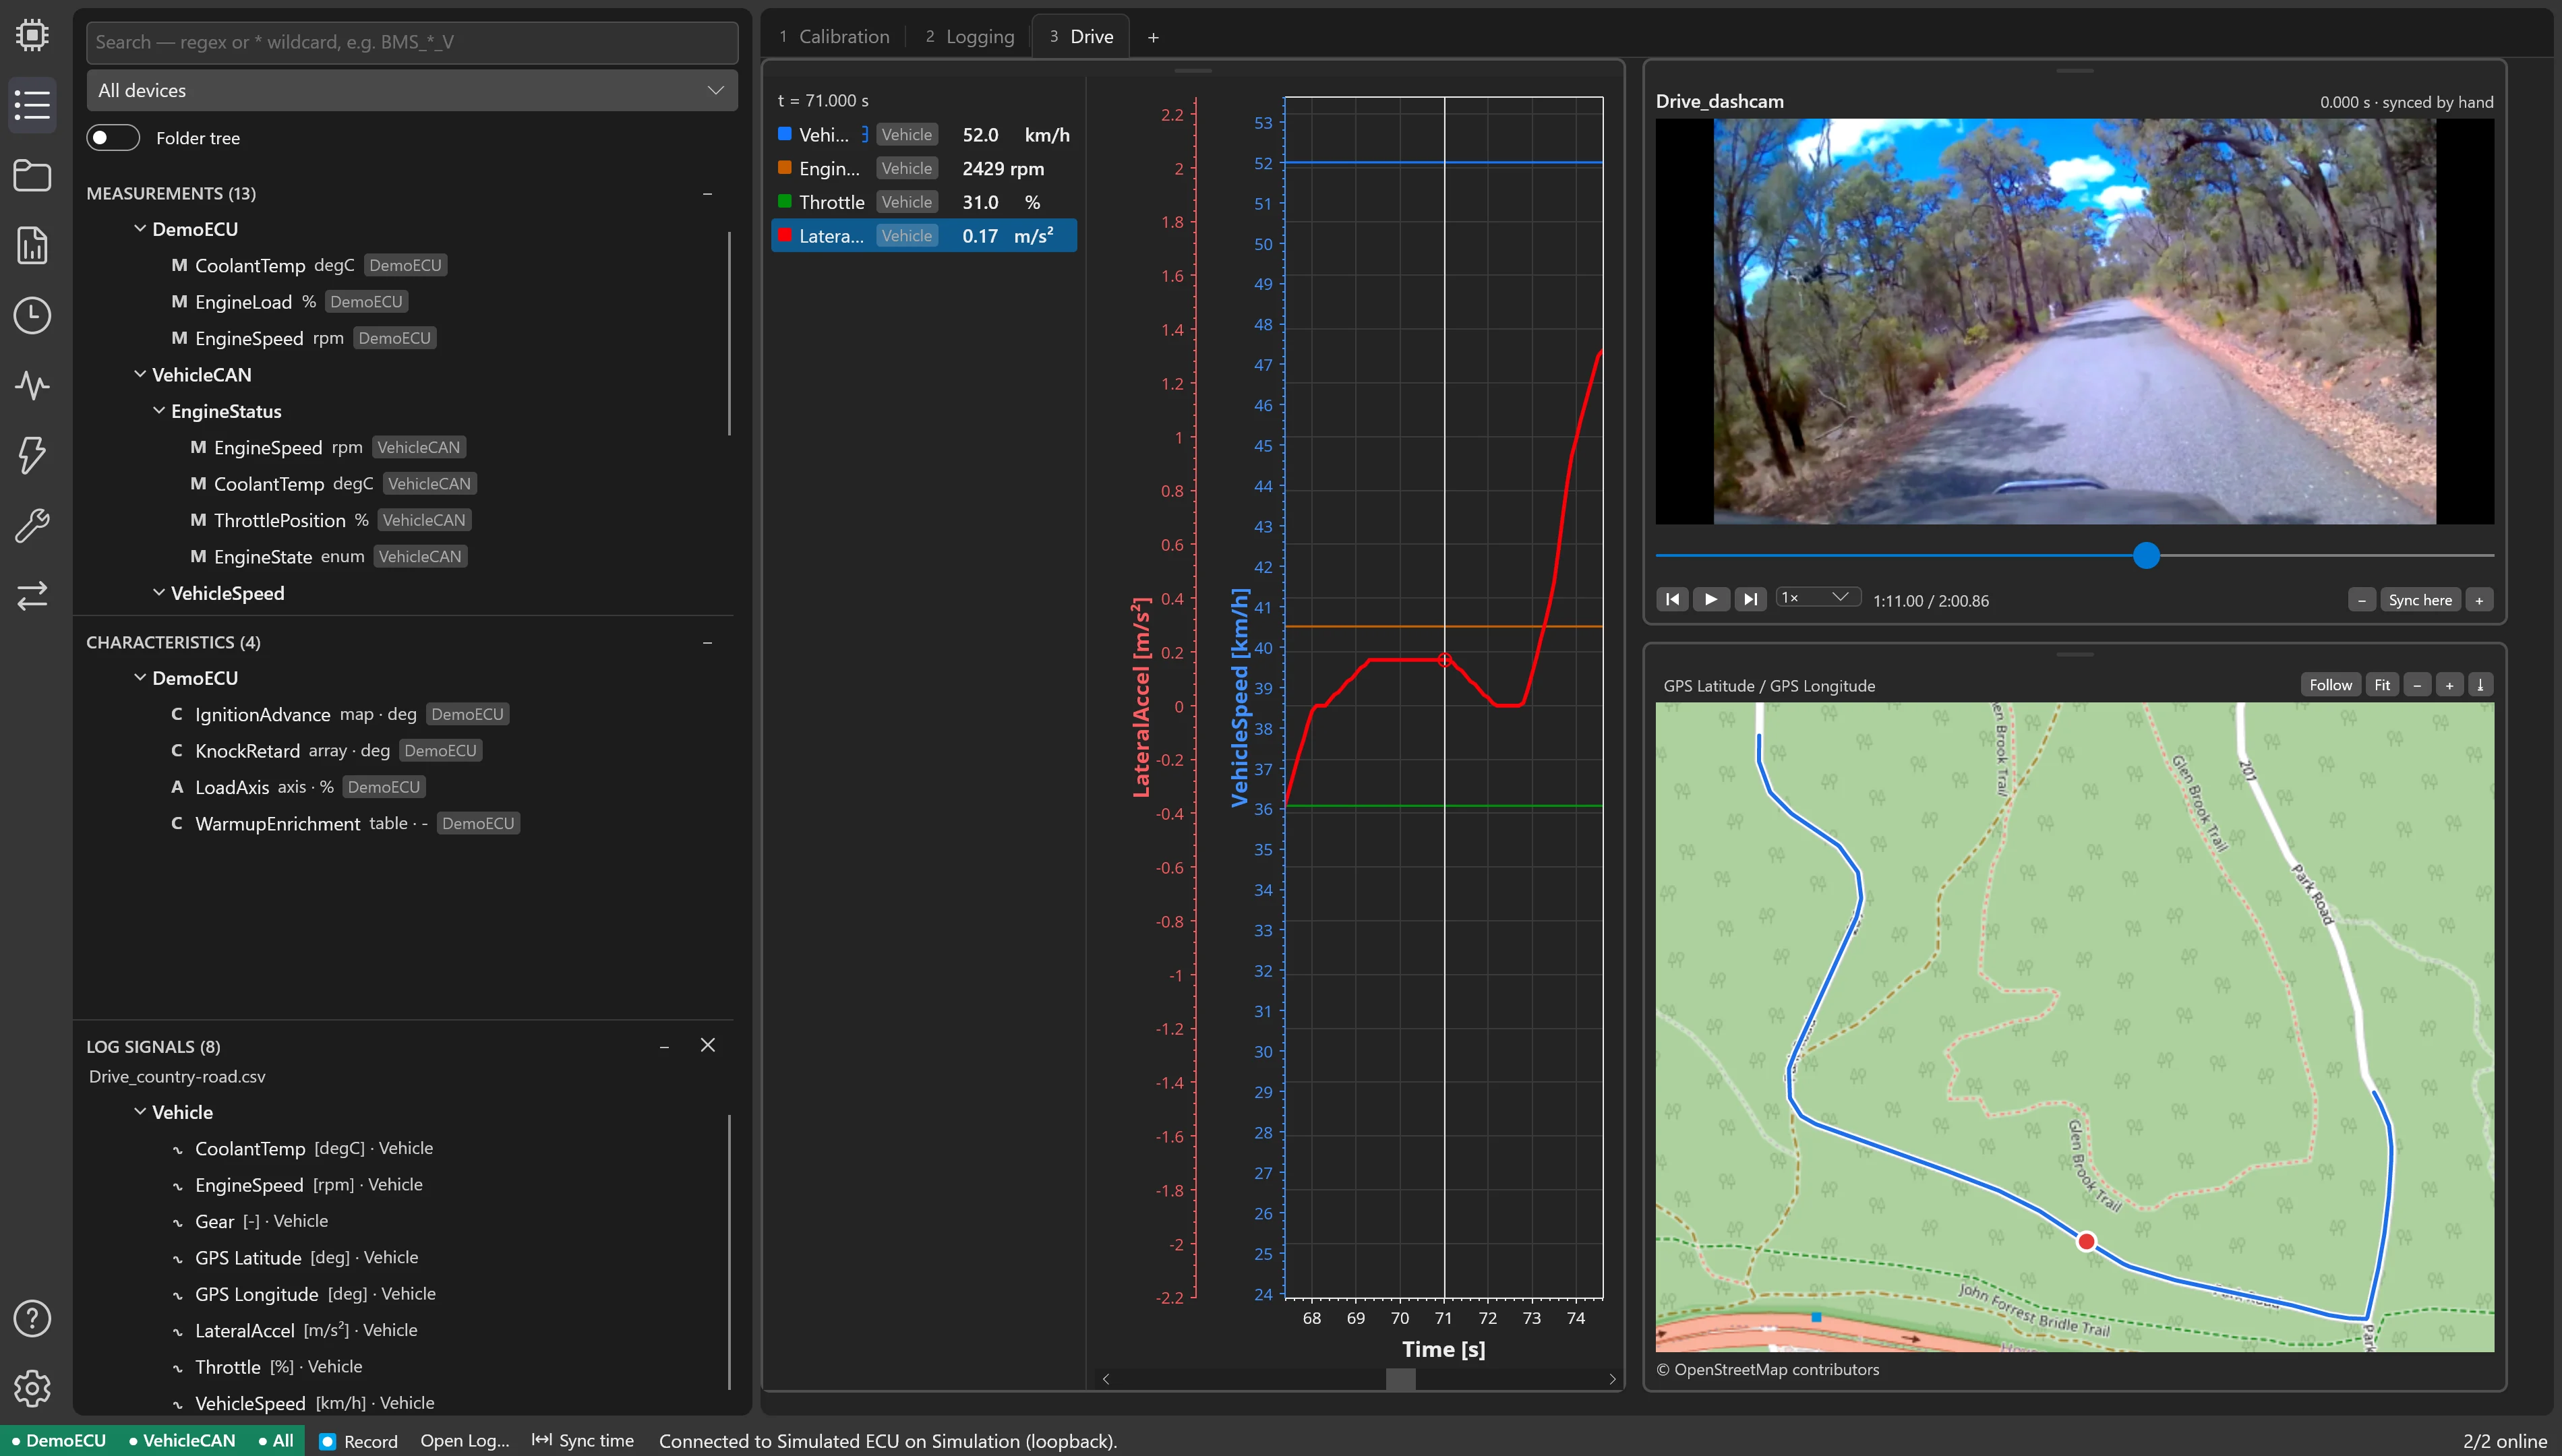Select the signal list sidebar icon
This screenshot has width=2562, height=1456.
click(32, 105)
